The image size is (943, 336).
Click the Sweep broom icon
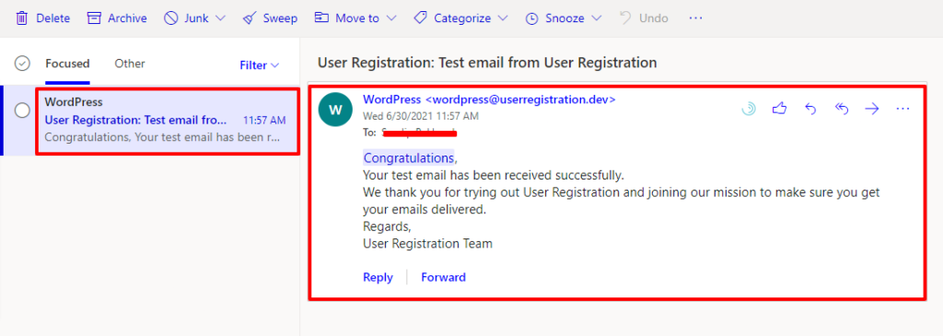coord(250,18)
